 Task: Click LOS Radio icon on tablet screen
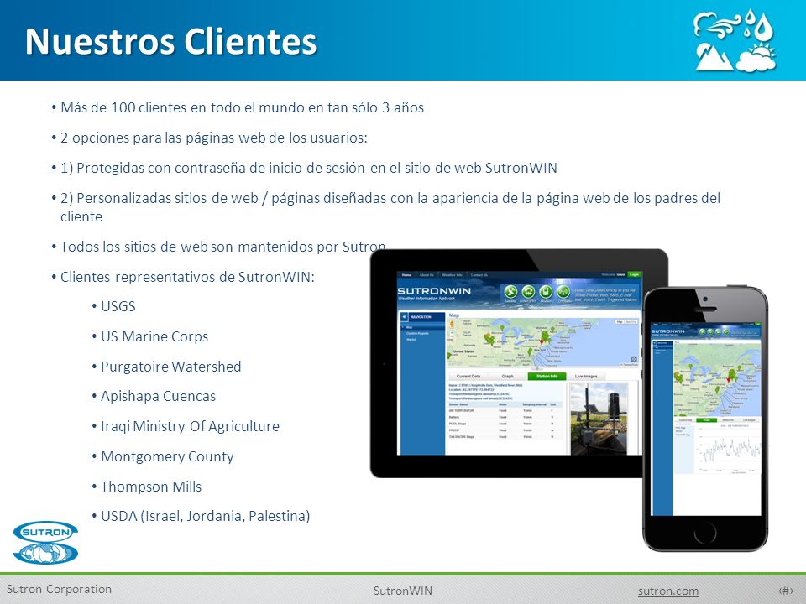tap(563, 292)
